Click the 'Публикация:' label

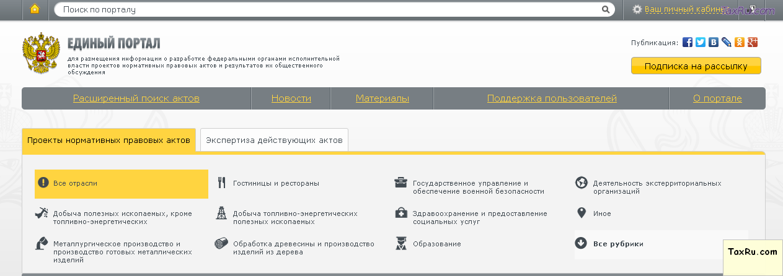pyautogui.click(x=654, y=43)
